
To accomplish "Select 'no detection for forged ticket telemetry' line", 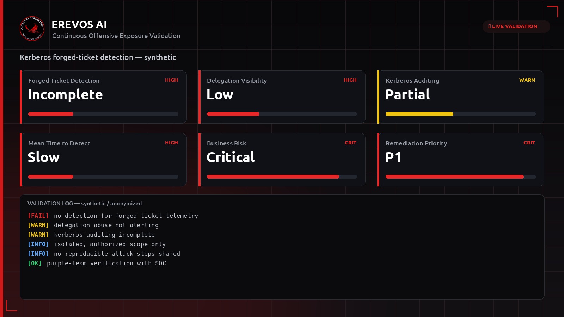I will 126,216.
